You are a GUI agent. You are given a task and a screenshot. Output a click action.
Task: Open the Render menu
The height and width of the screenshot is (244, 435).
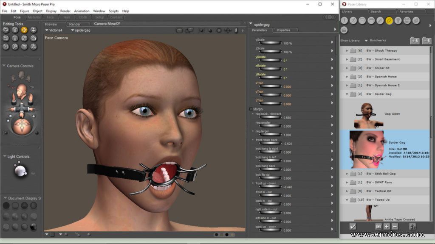(x=65, y=11)
